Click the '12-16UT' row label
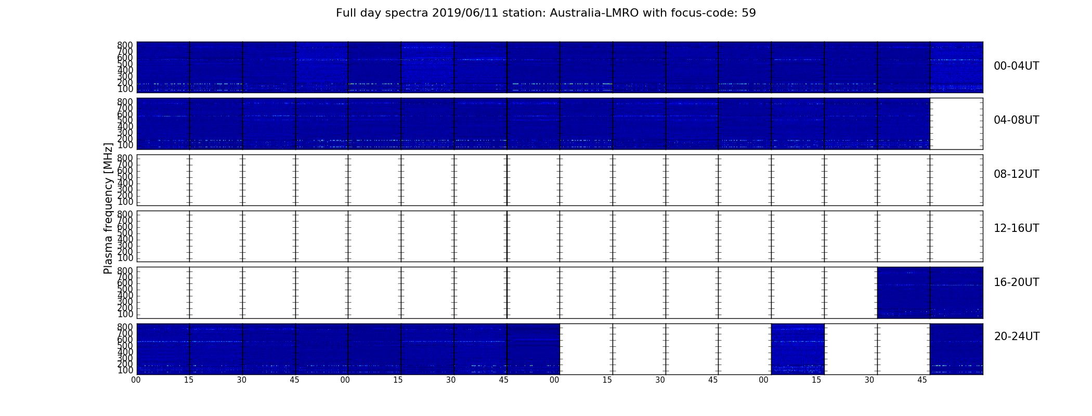1092x416 pixels. (x=1016, y=228)
